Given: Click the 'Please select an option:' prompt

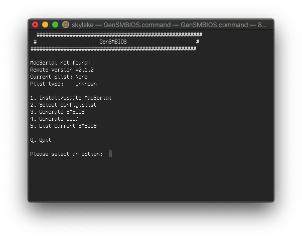Looking at the screenshot, I should [x=66, y=154].
